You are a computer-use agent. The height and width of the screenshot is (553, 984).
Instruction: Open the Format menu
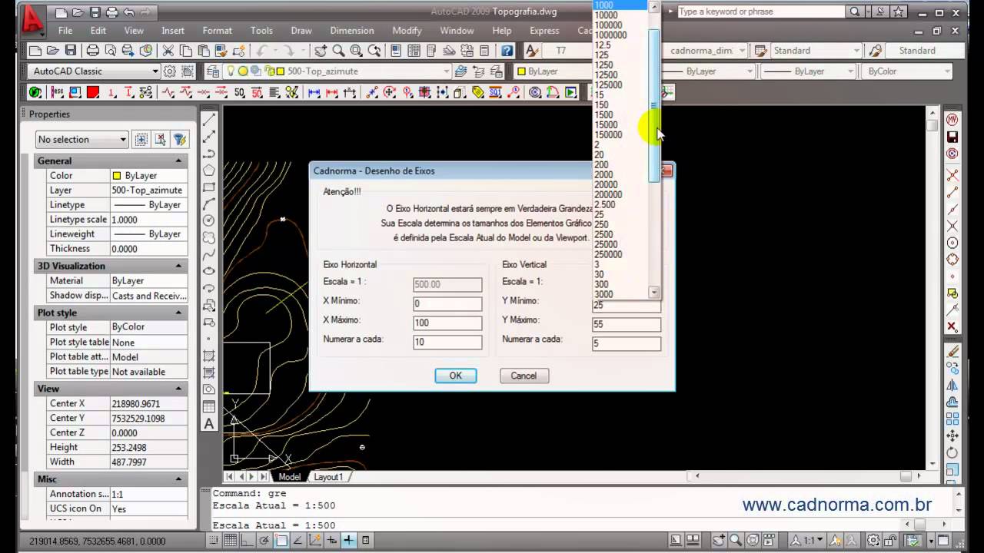pyautogui.click(x=217, y=31)
